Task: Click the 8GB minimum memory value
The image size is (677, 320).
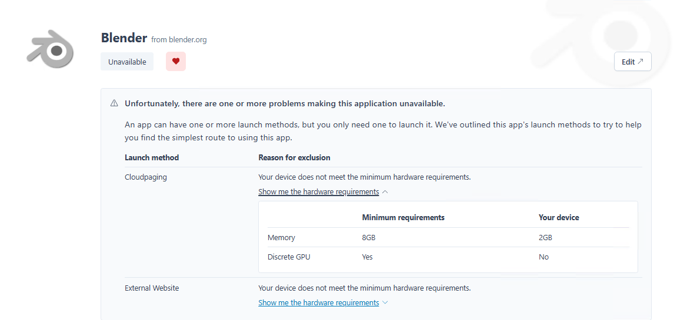Action: point(368,238)
